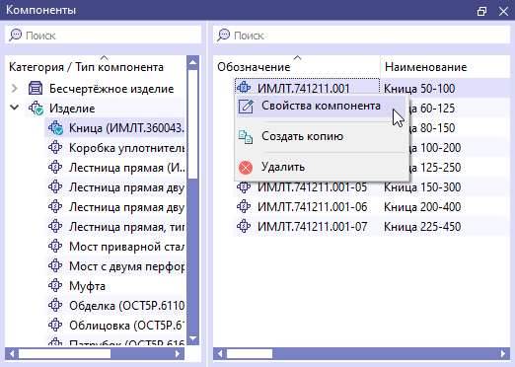Click the Изделие category icon with checkmark
Viewport: 515px width, 367px height.
pyautogui.click(x=36, y=108)
